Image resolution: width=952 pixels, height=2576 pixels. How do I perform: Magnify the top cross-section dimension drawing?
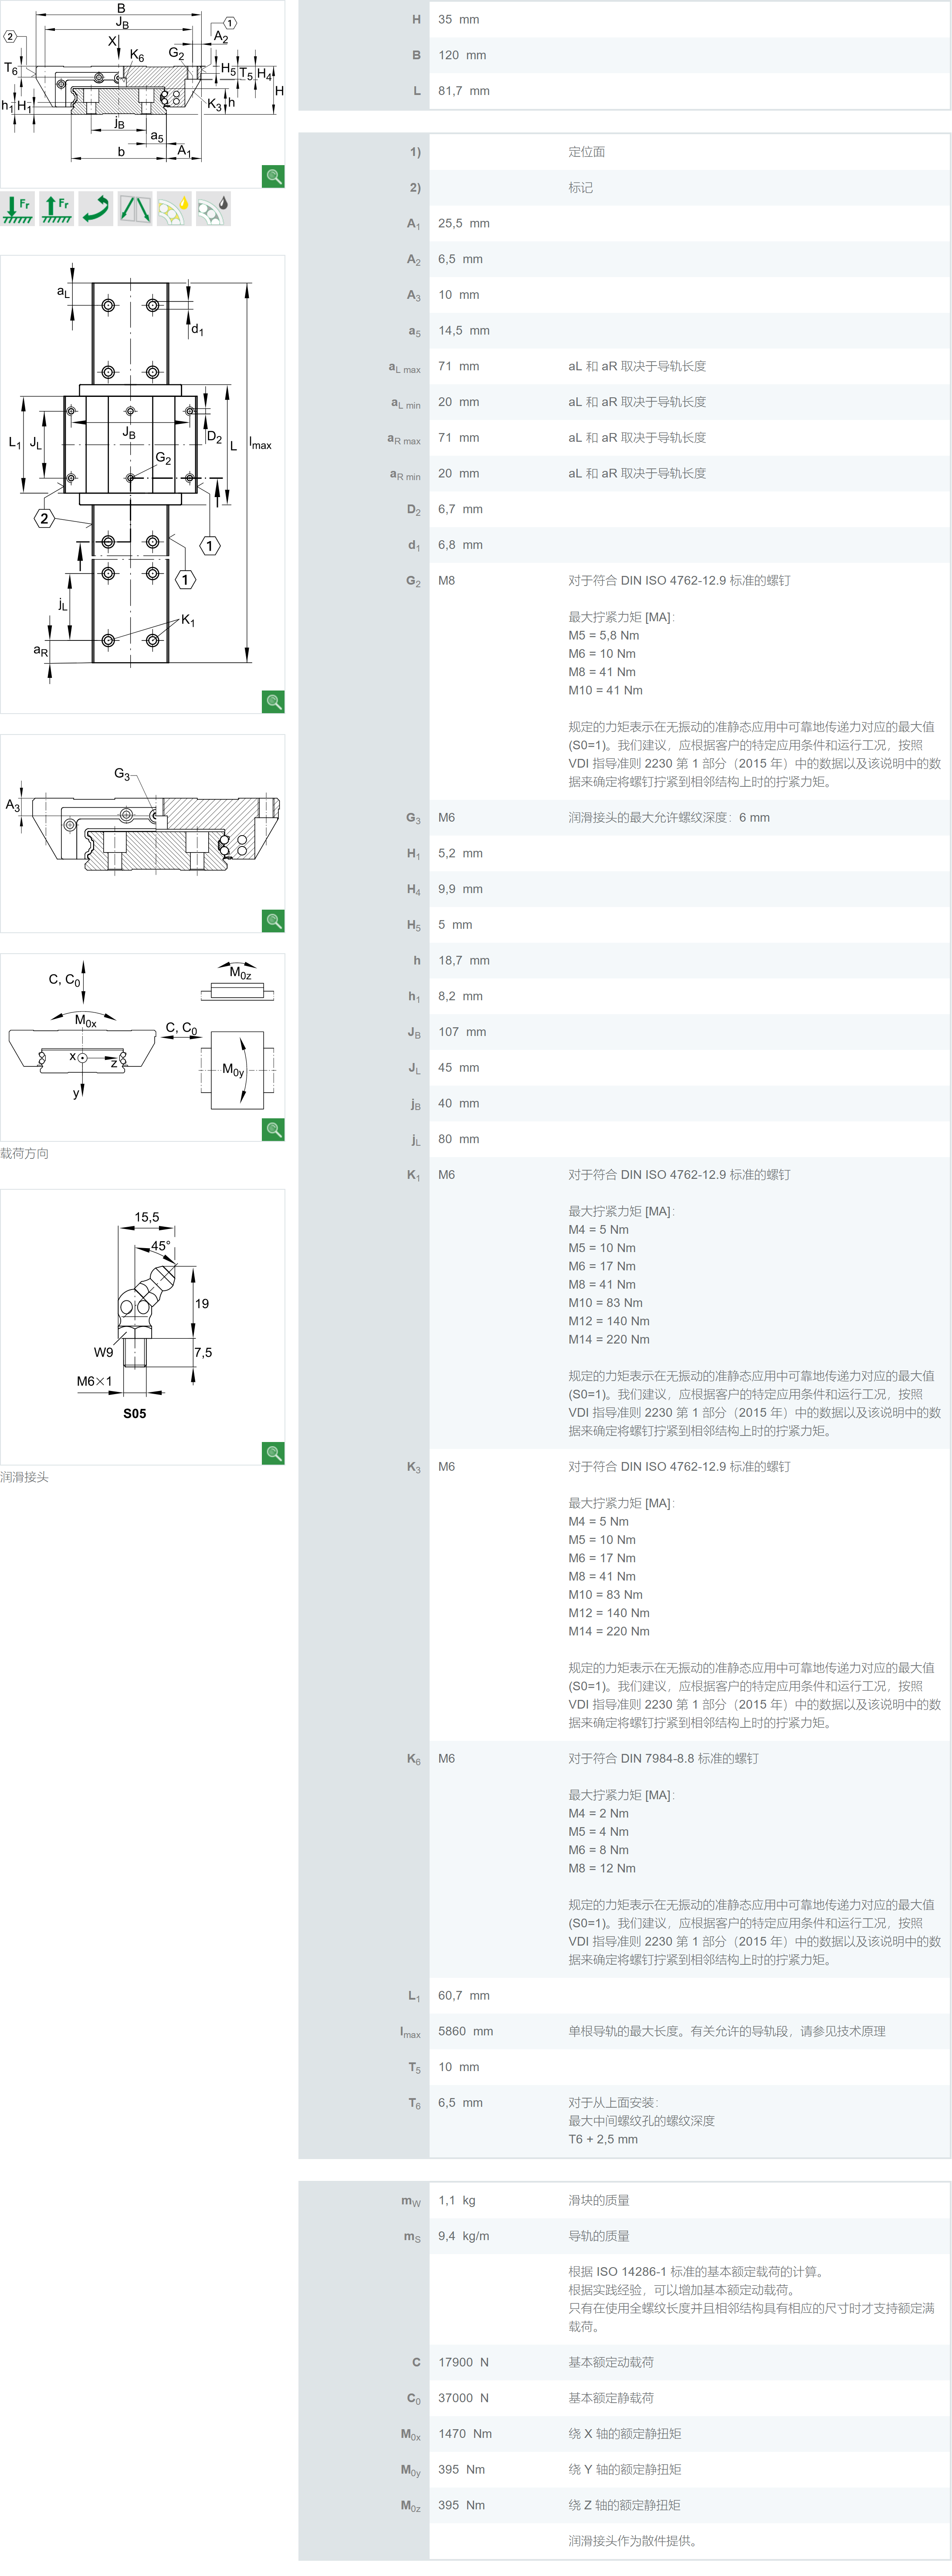[x=273, y=176]
